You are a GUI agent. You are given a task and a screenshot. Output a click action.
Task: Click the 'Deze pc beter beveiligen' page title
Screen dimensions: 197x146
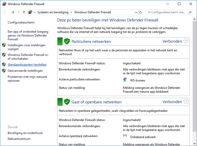pyautogui.click(x=108, y=20)
